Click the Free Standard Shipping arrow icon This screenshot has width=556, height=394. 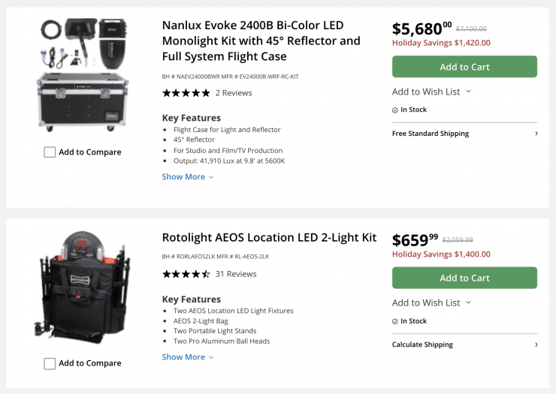536,134
